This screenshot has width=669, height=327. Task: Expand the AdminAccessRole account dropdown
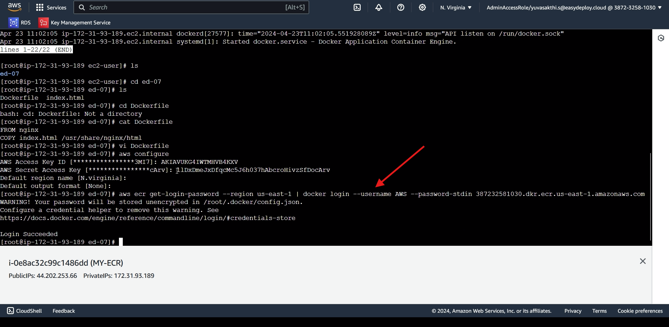[574, 7]
